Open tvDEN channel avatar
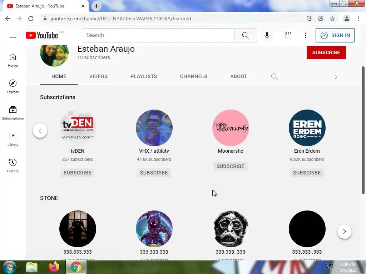Viewport: 366px width, 274px height. coord(78,128)
